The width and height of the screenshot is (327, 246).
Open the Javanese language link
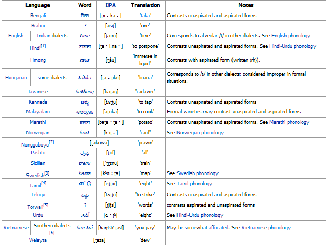coord(38,92)
